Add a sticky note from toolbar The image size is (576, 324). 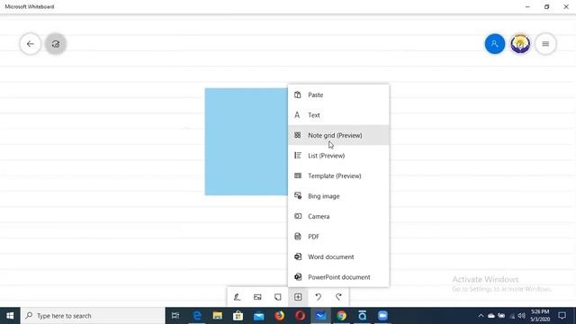278,297
